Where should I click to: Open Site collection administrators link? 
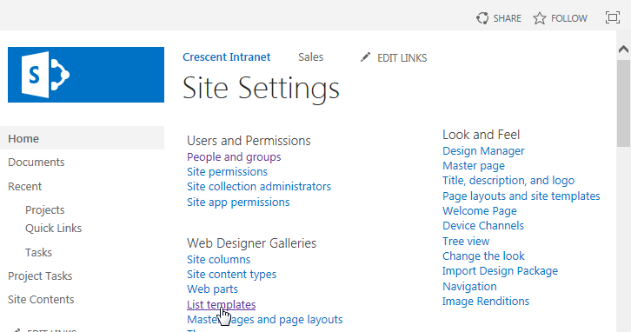click(x=259, y=186)
